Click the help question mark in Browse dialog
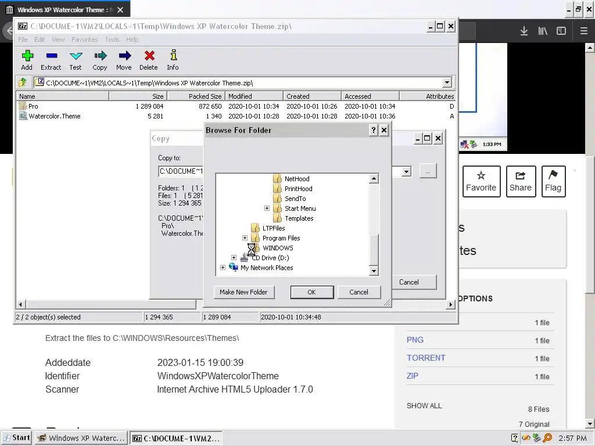 (x=374, y=130)
